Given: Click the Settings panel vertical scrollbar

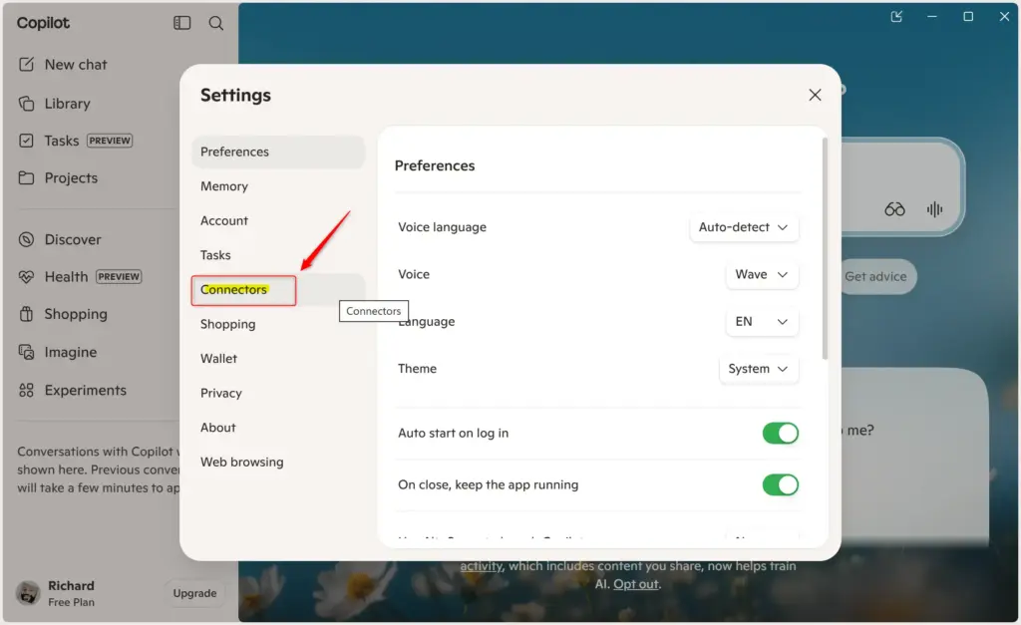Looking at the screenshot, I should (x=825, y=248).
